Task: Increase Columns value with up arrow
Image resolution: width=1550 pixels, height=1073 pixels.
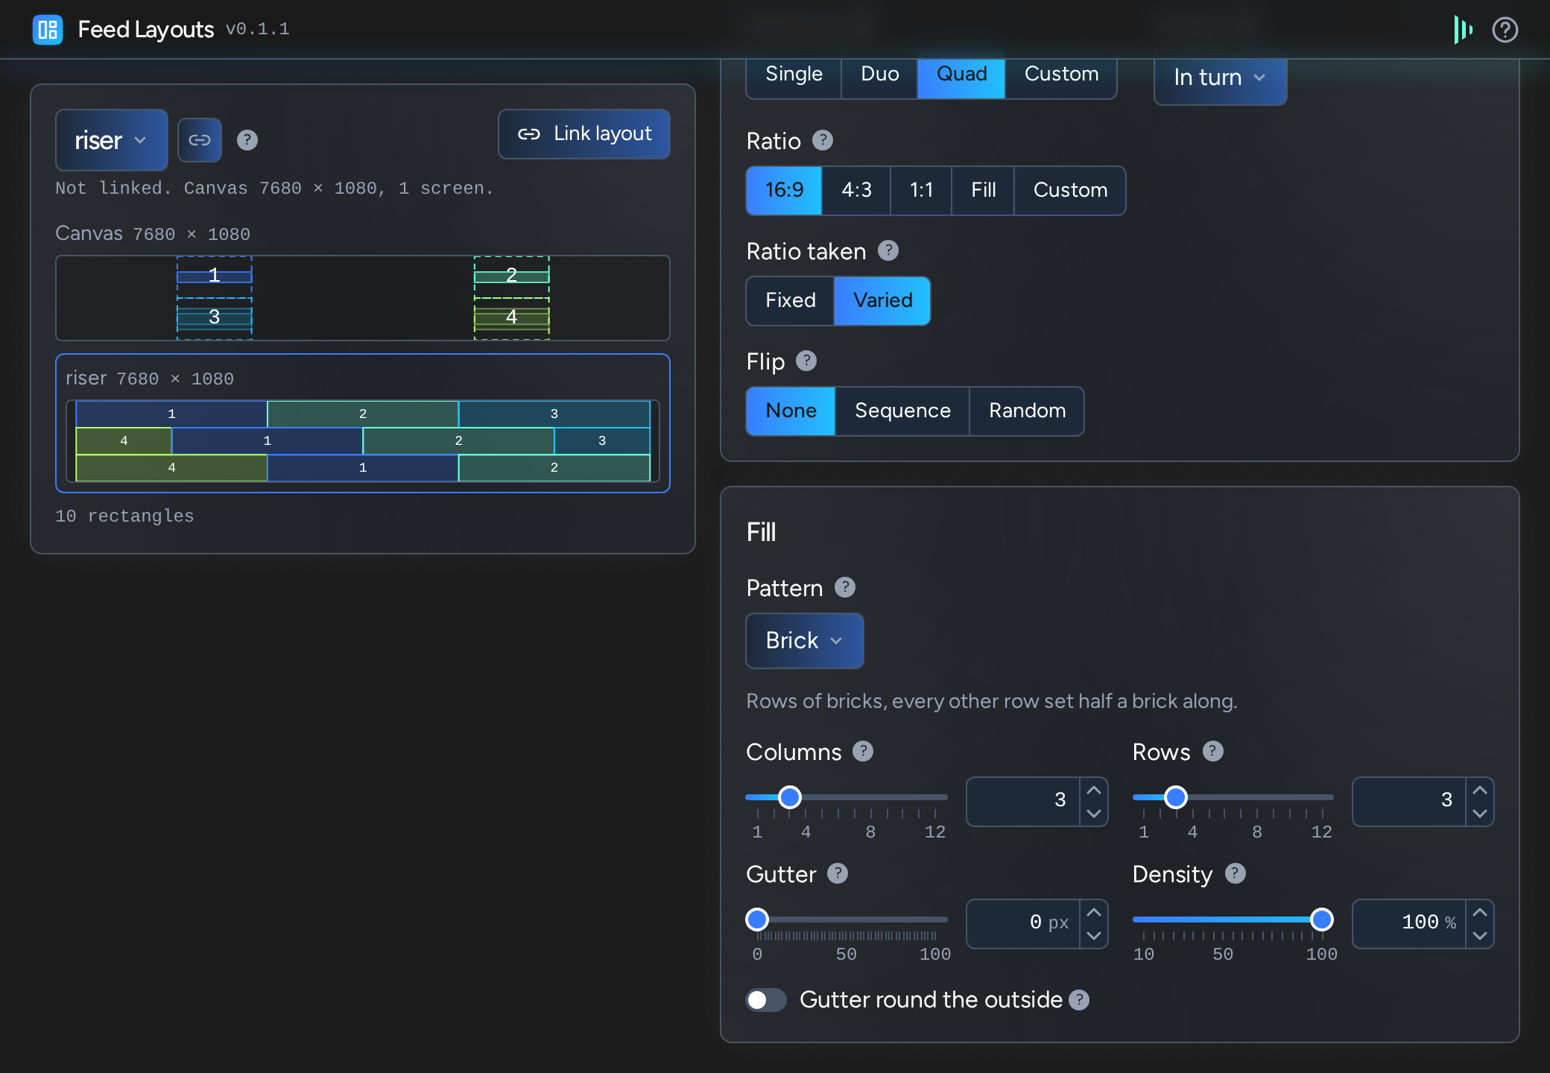Action: click(x=1094, y=790)
